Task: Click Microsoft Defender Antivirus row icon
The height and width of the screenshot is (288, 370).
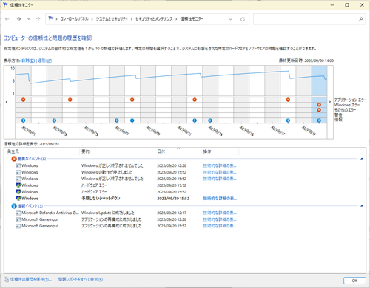Action: 18,213
